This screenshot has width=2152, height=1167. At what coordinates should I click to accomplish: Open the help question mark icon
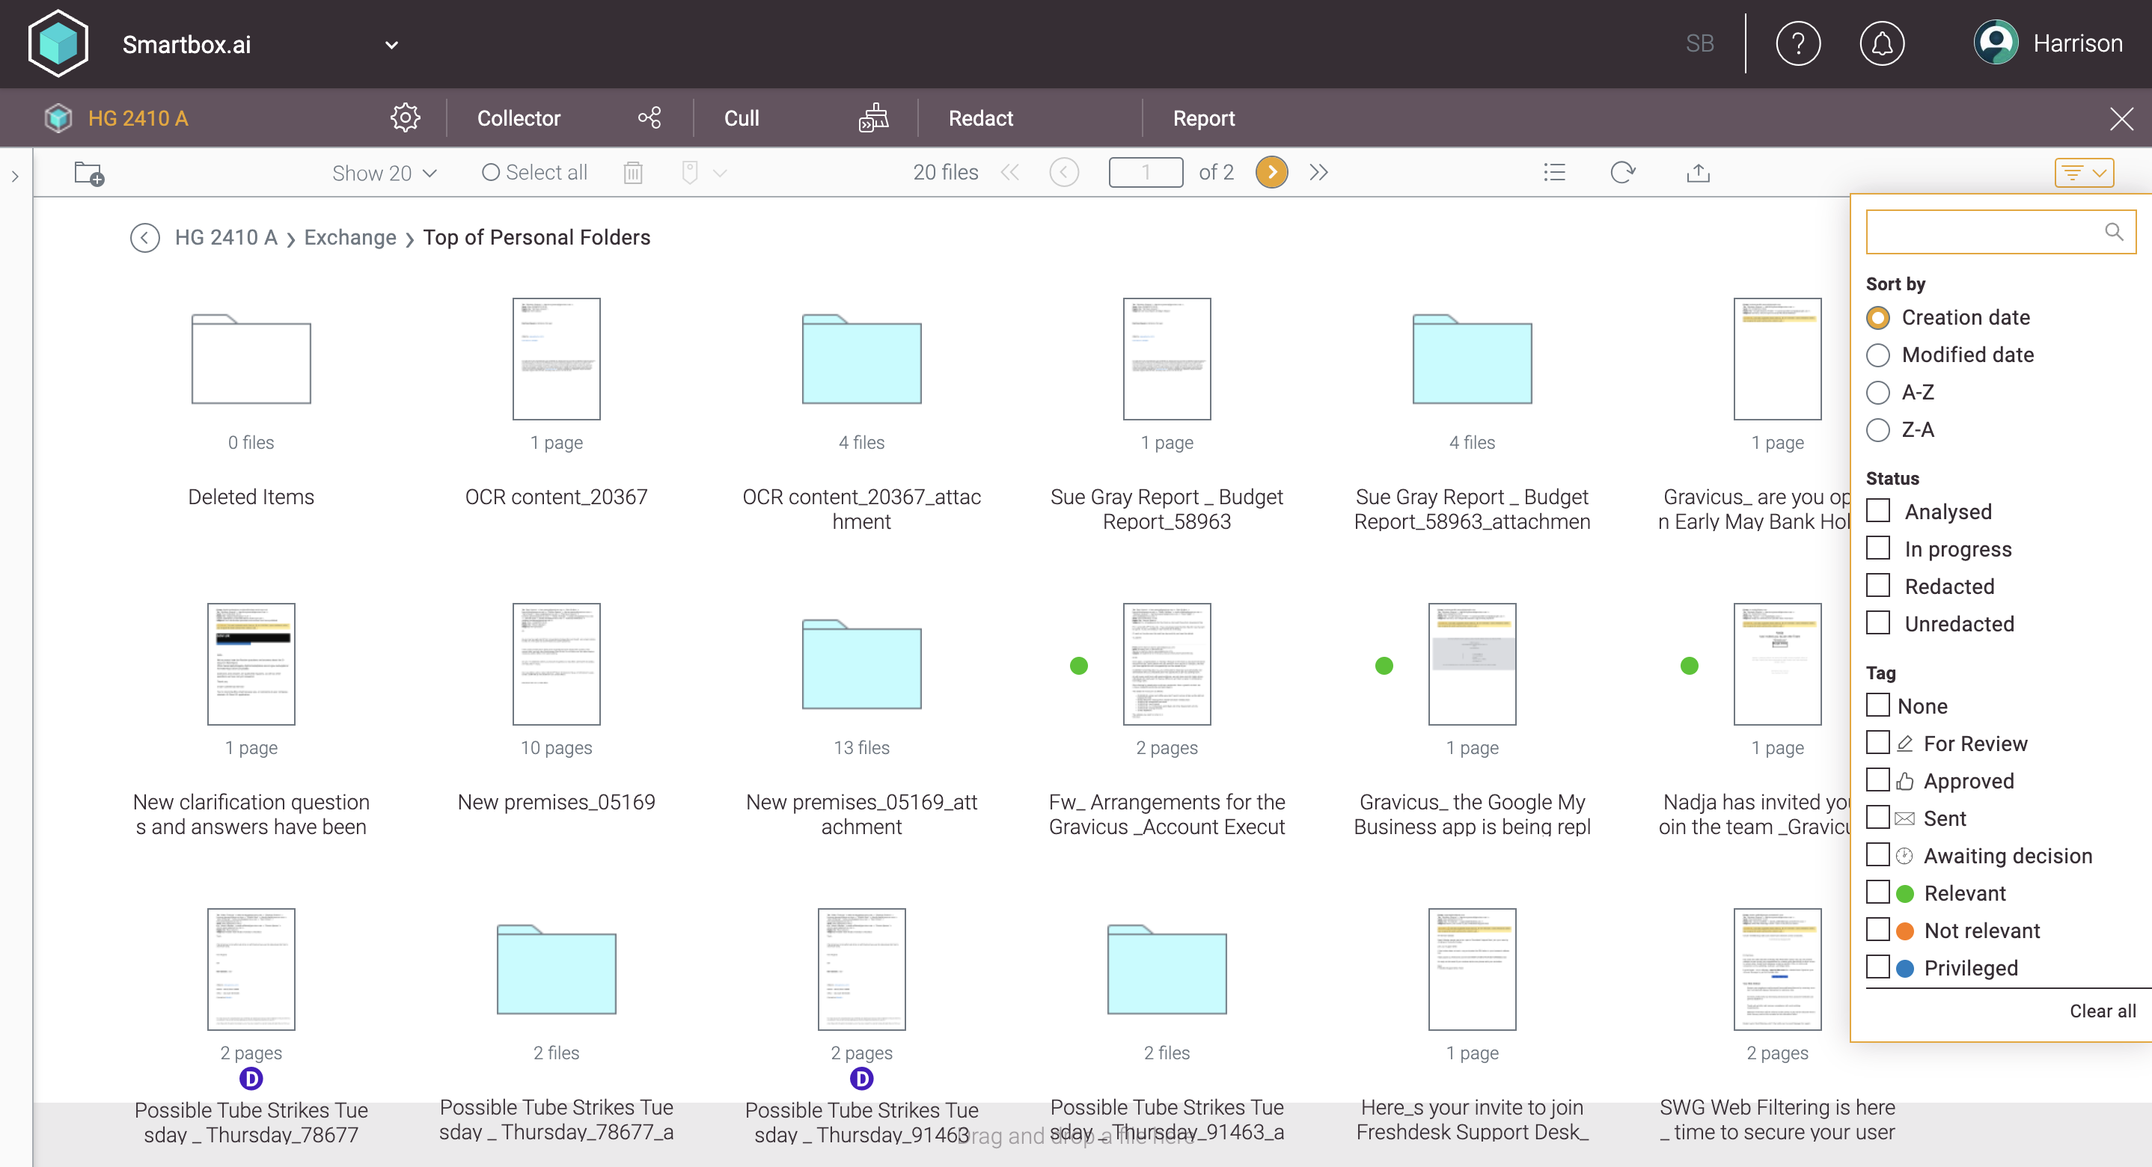click(1798, 43)
